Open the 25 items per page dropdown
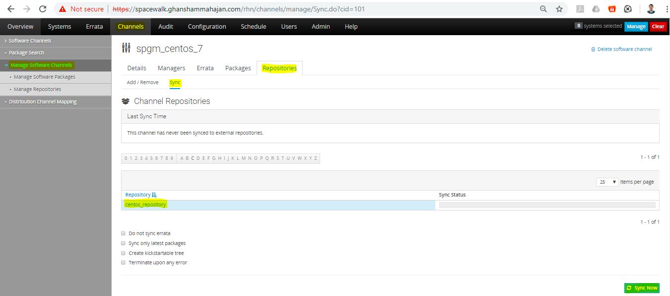This screenshot has width=670, height=296. (607, 182)
